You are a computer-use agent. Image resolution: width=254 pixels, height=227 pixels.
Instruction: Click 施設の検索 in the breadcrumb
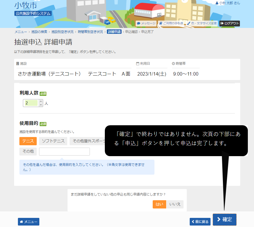pos(39,31)
